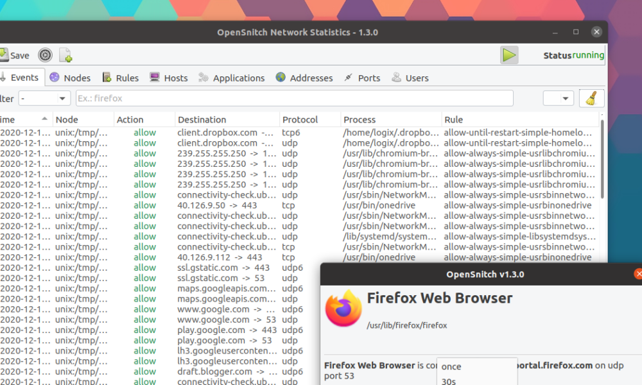The width and height of the screenshot is (642, 385).
Task: Open the Users tab
Action: click(410, 78)
